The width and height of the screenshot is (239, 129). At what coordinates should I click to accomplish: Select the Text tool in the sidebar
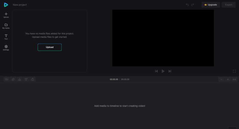click(x=6, y=37)
